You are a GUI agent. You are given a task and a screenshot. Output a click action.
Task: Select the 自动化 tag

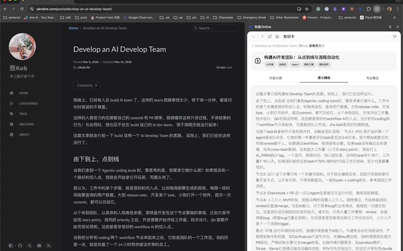(x=283, y=64)
